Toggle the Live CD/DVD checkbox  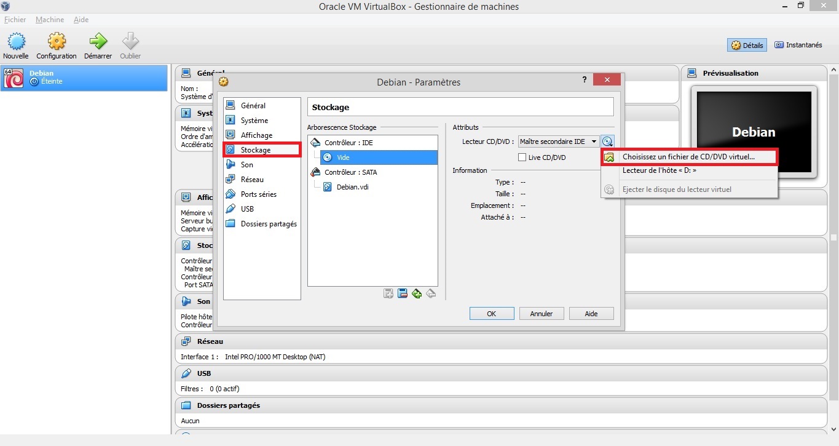(522, 157)
